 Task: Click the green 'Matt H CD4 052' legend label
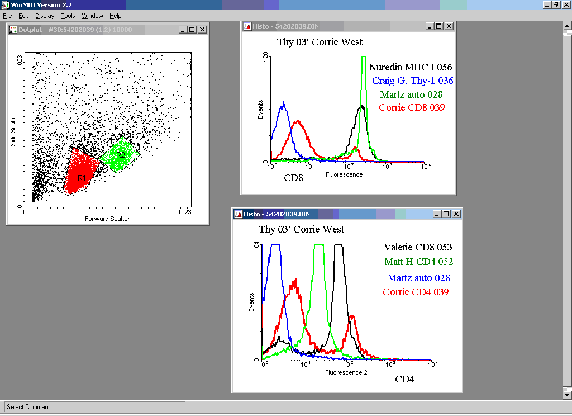[x=418, y=262]
